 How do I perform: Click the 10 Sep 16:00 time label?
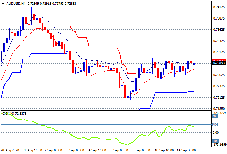(164, 150)
